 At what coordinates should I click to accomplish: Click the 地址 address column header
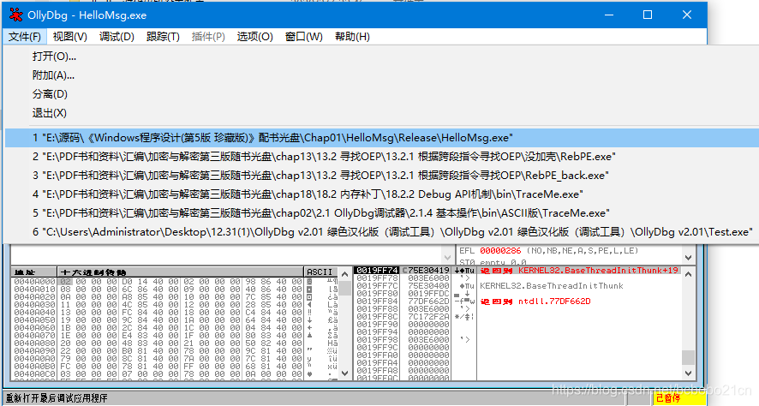34,272
